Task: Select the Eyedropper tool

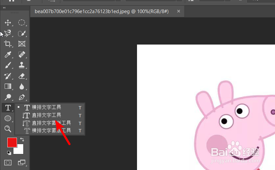Action: pyautogui.click(x=8, y=54)
